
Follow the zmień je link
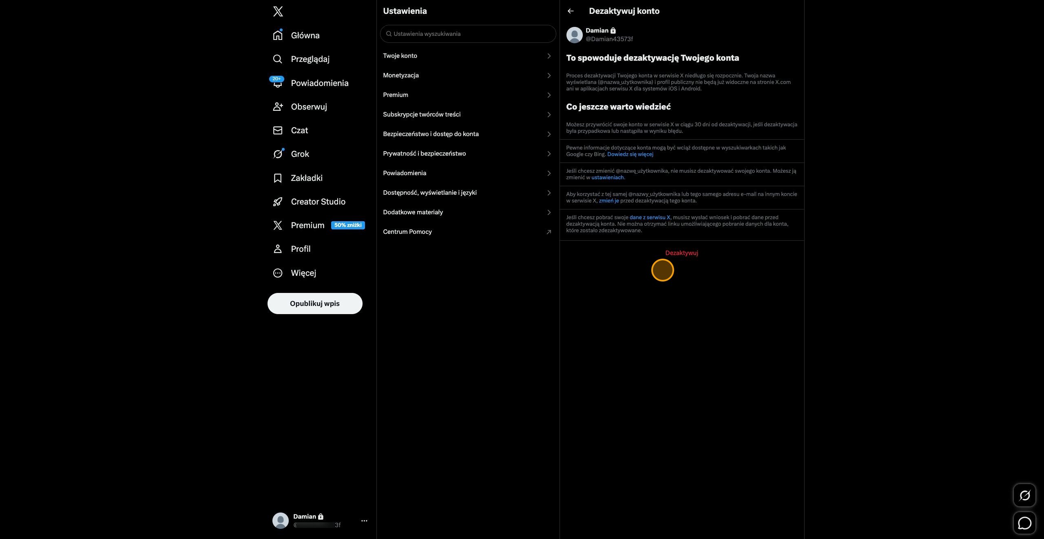(609, 201)
